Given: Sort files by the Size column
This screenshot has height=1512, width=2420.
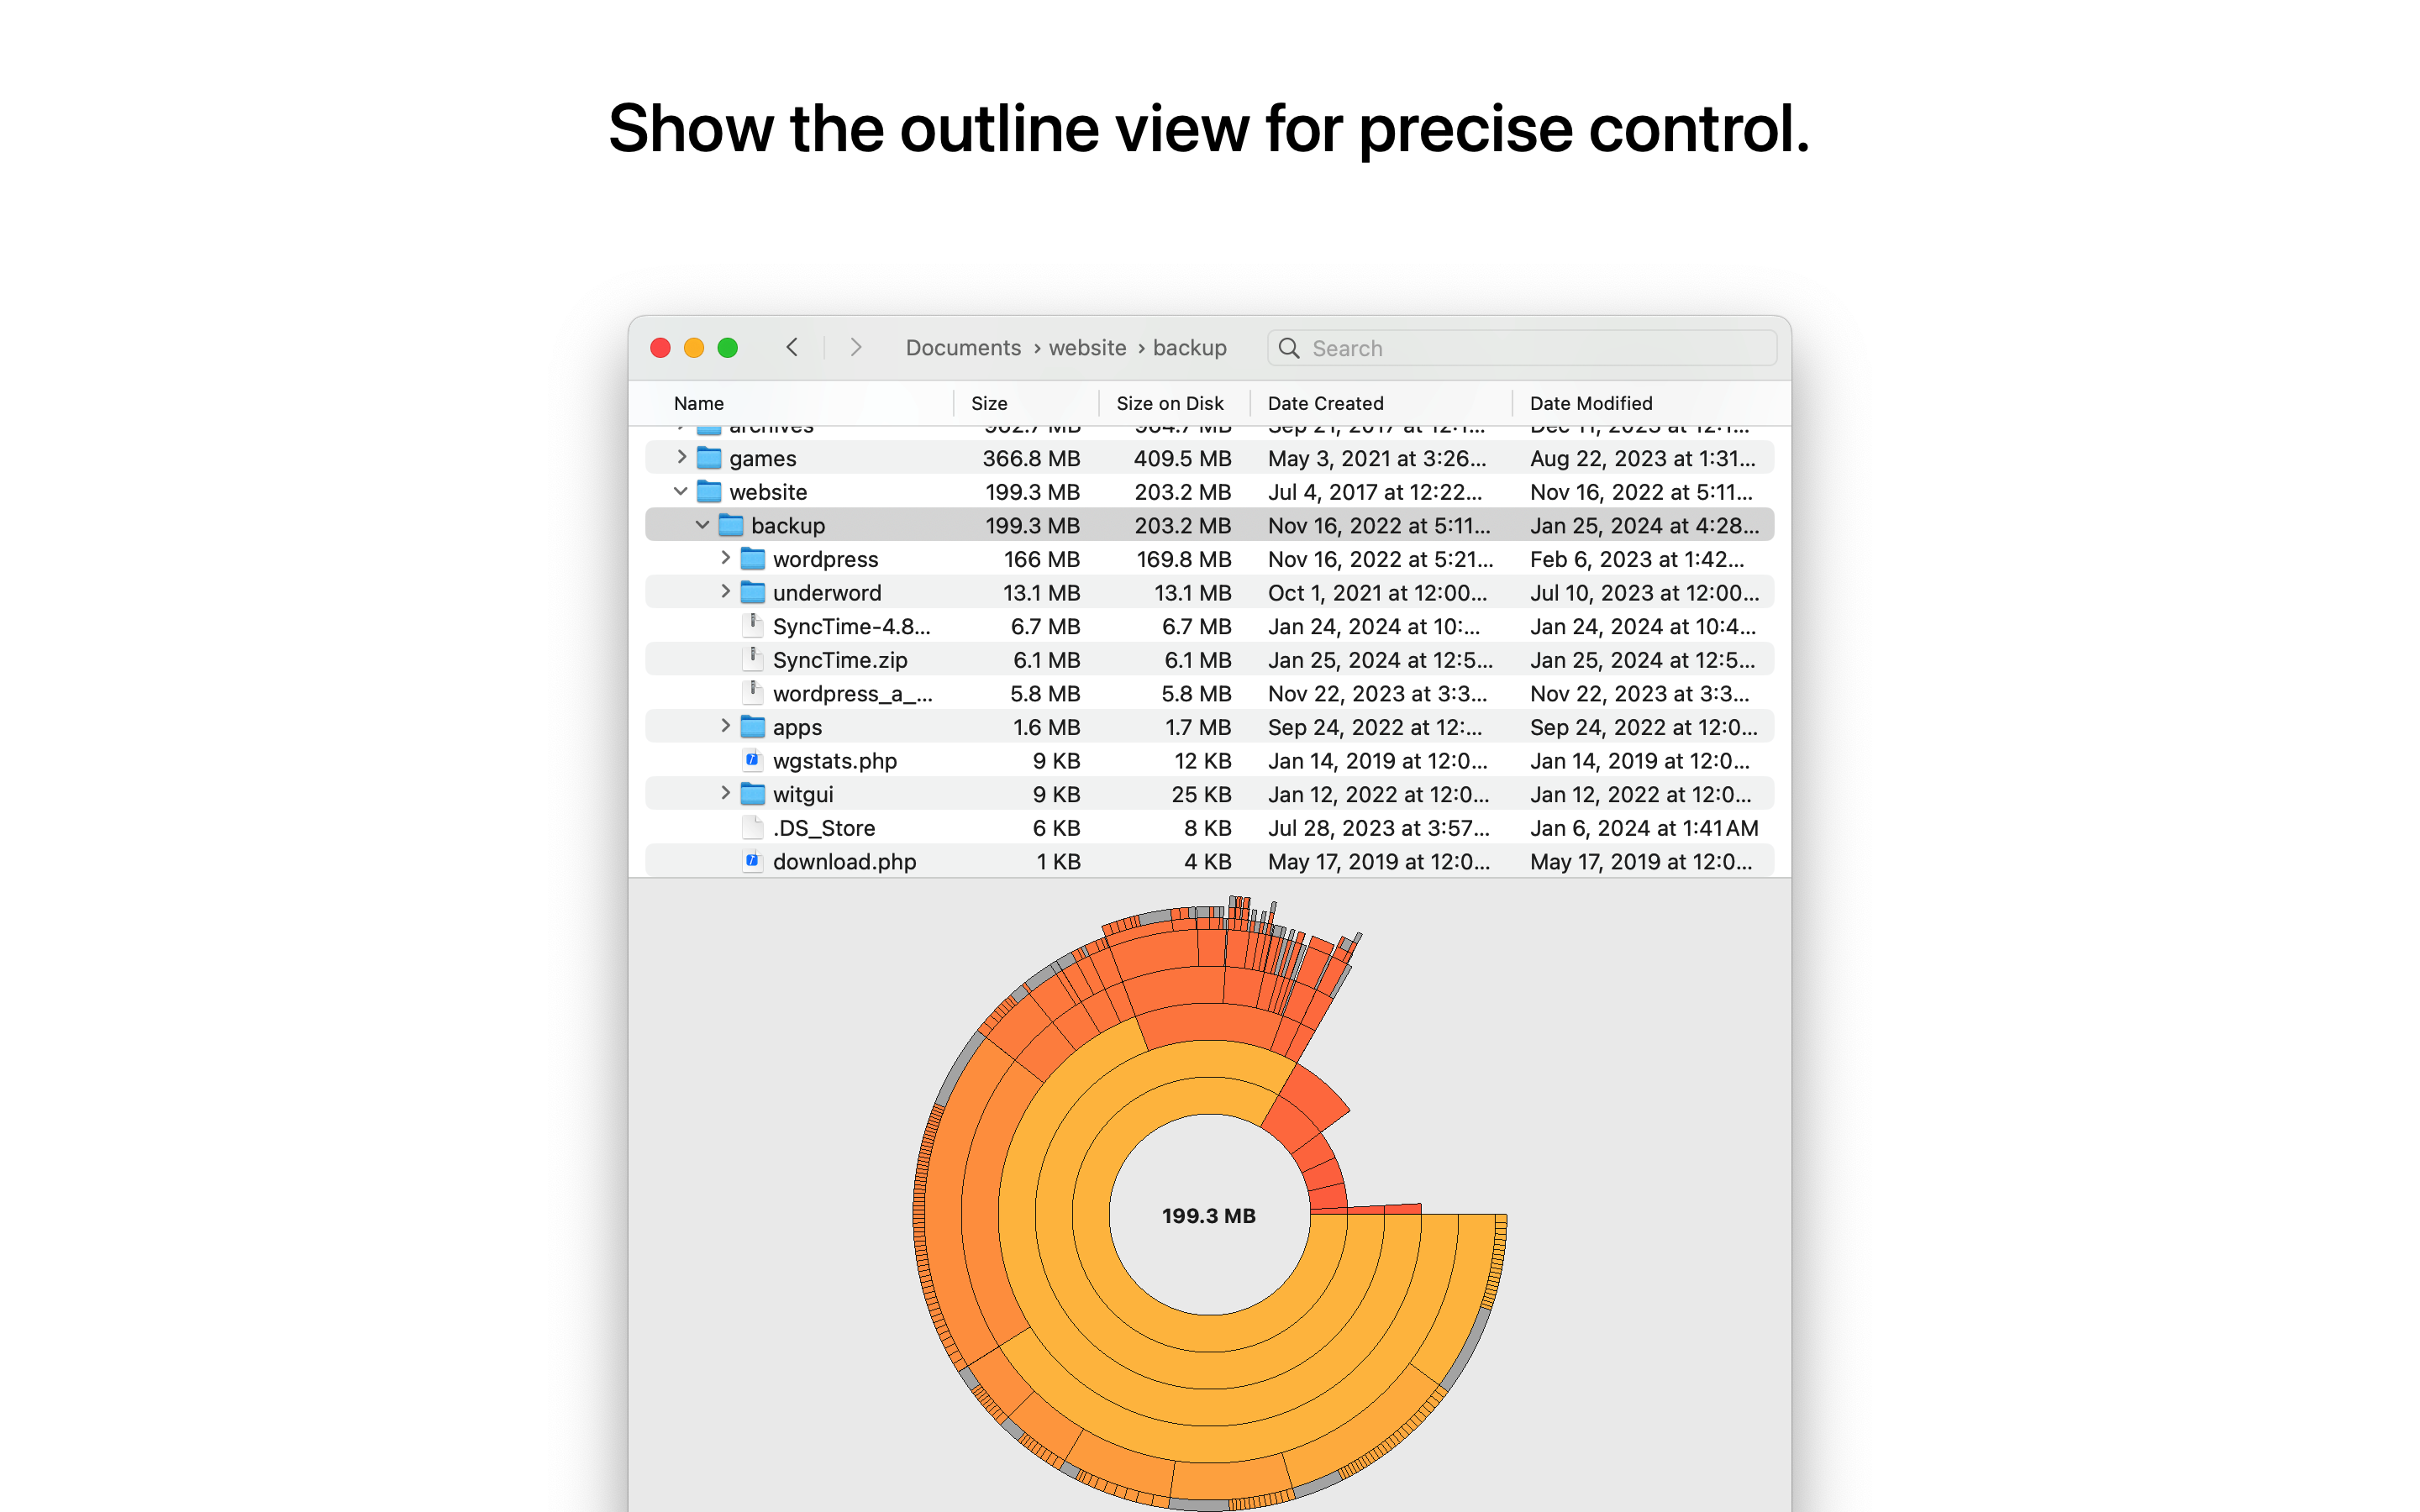Looking at the screenshot, I should (988, 403).
